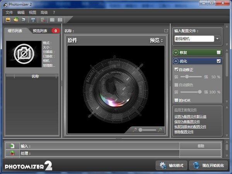Switch to the 细节列表 tab
Viewport: 232px width, 174px height.
pos(15,31)
